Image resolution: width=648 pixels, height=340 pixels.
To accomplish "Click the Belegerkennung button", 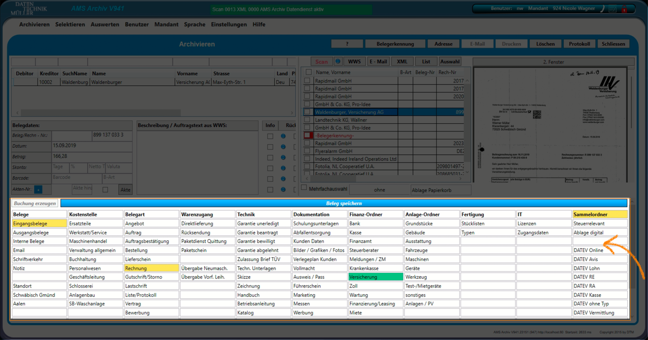I will 395,44.
